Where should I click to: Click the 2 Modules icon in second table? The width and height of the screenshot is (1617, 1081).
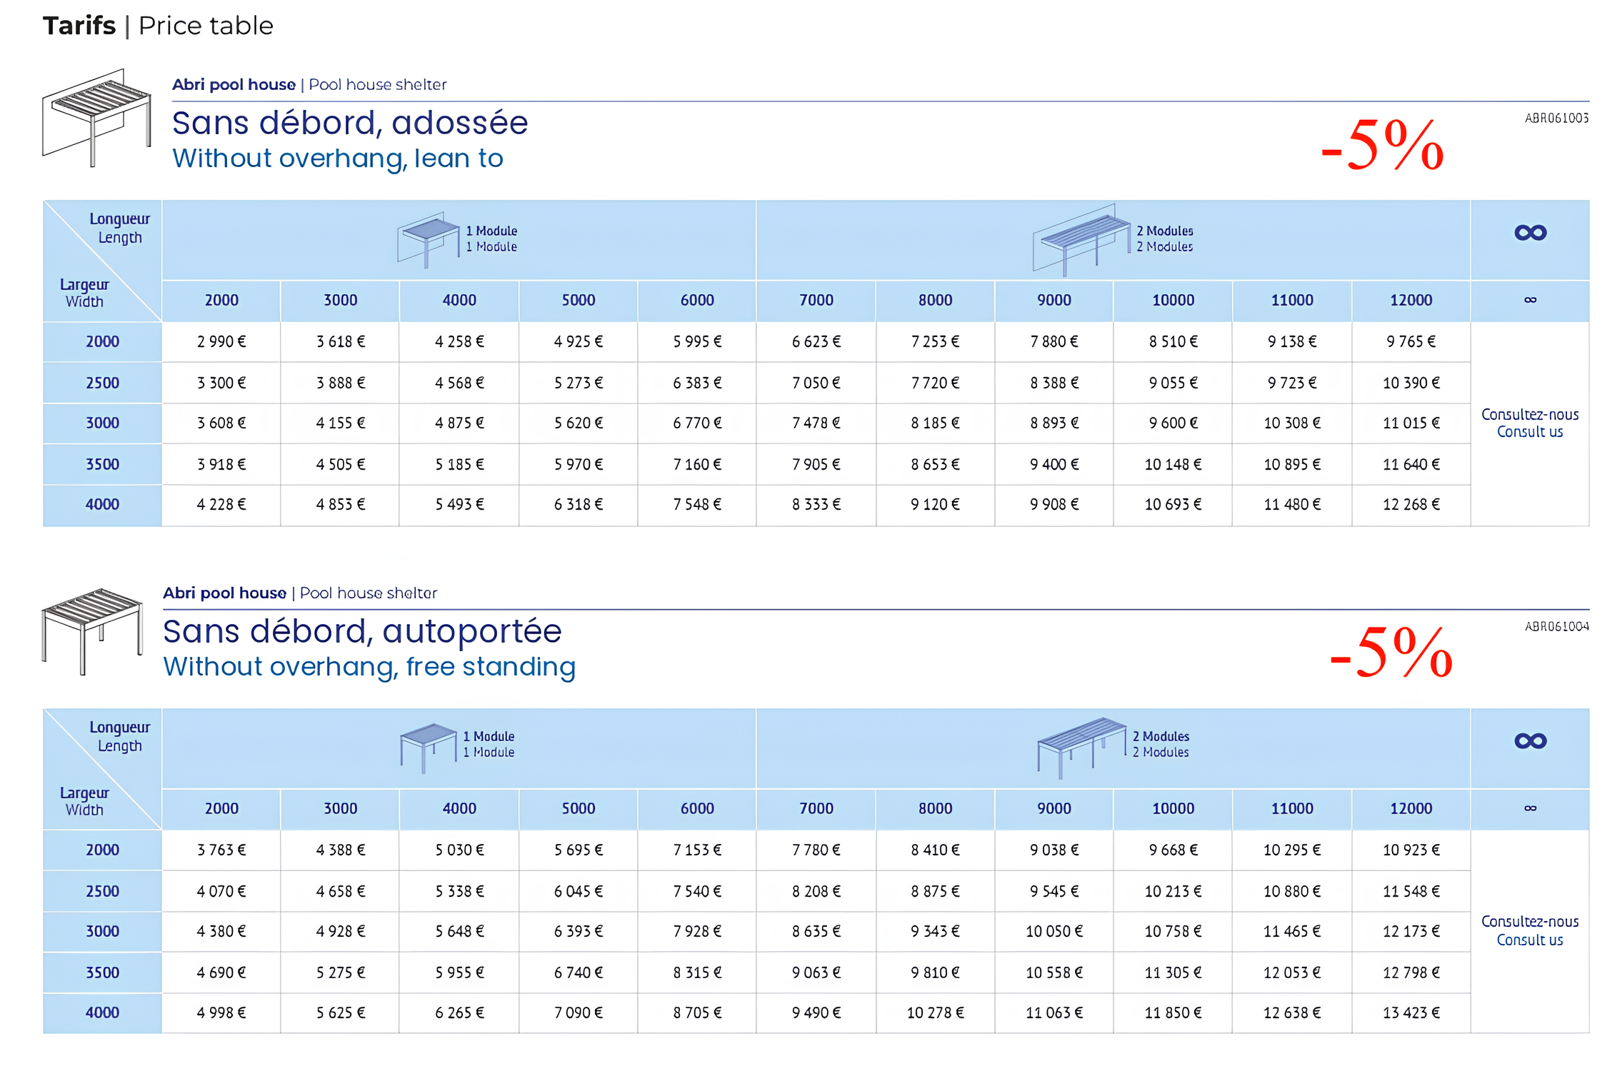point(1081,746)
